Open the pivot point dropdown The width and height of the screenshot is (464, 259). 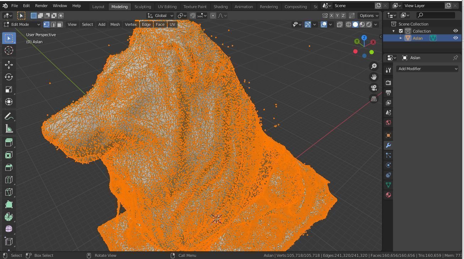(x=182, y=16)
